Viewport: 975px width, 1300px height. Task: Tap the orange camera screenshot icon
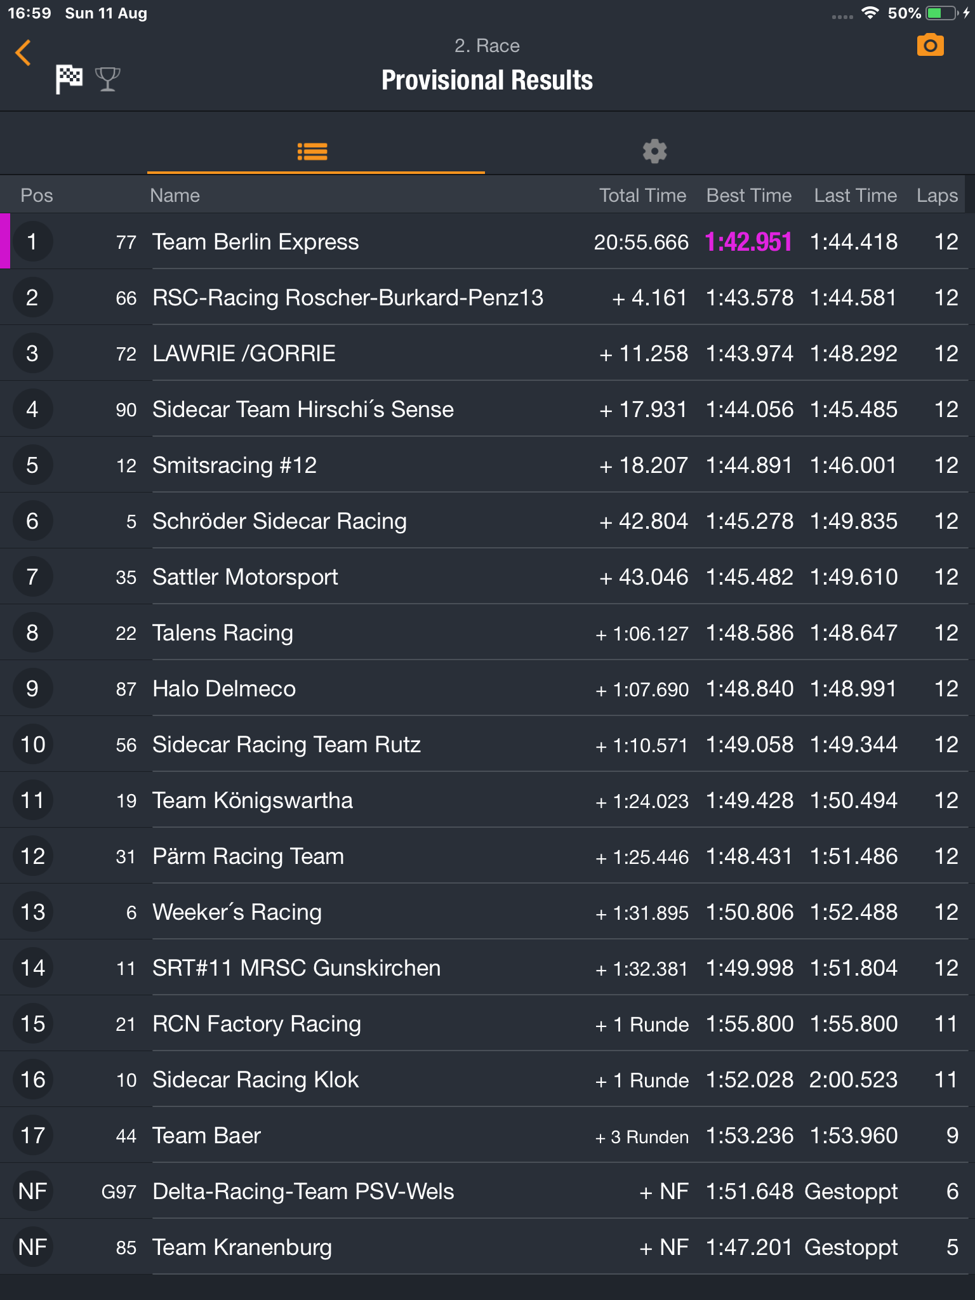(x=930, y=45)
